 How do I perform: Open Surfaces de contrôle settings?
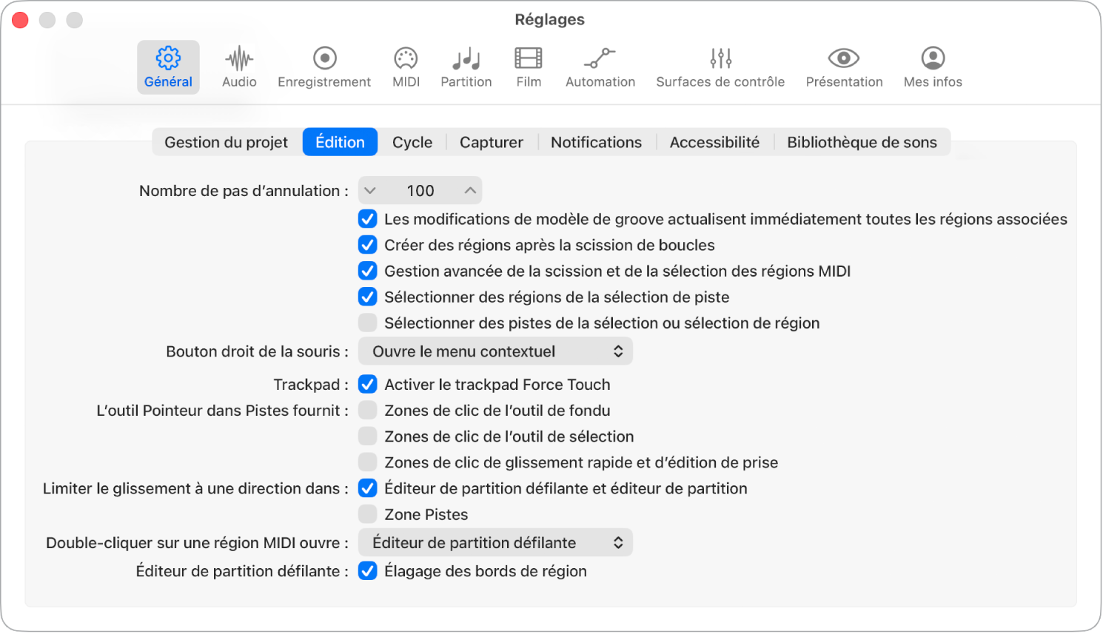click(x=719, y=67)
